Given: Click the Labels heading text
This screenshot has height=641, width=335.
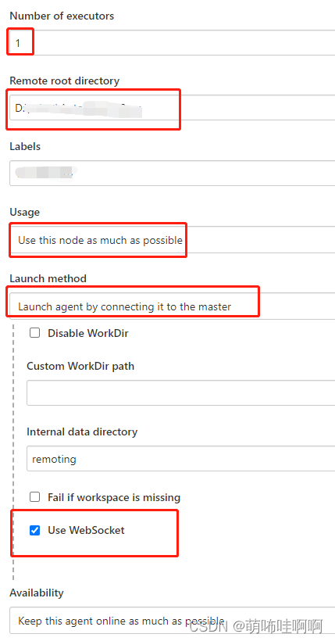Looking at the screenshot, I should pos(25,146).
